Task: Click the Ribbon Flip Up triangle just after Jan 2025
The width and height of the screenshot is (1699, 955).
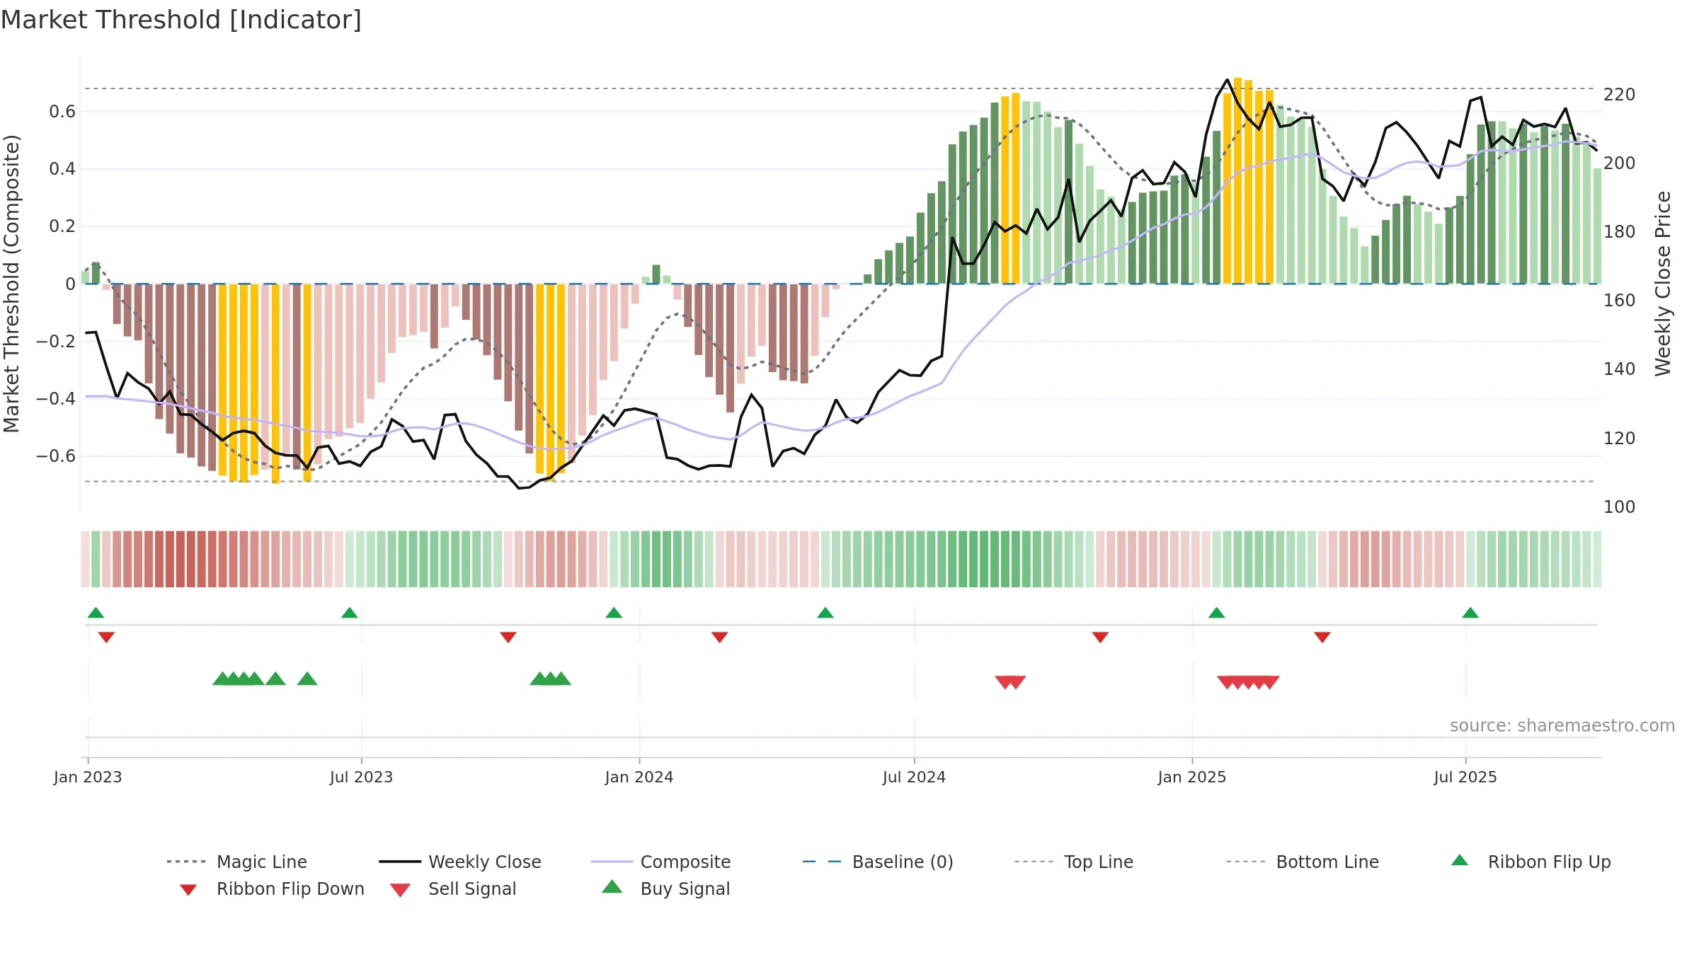Action: [1216, 613]
